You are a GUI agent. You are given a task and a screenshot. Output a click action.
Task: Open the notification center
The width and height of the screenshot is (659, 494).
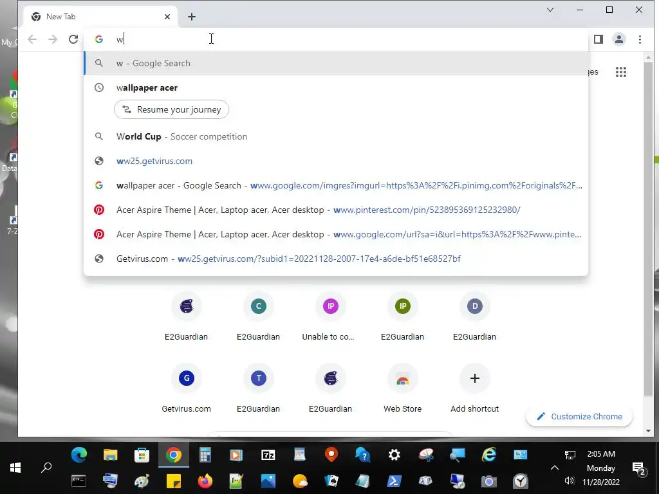coord(638,468)
